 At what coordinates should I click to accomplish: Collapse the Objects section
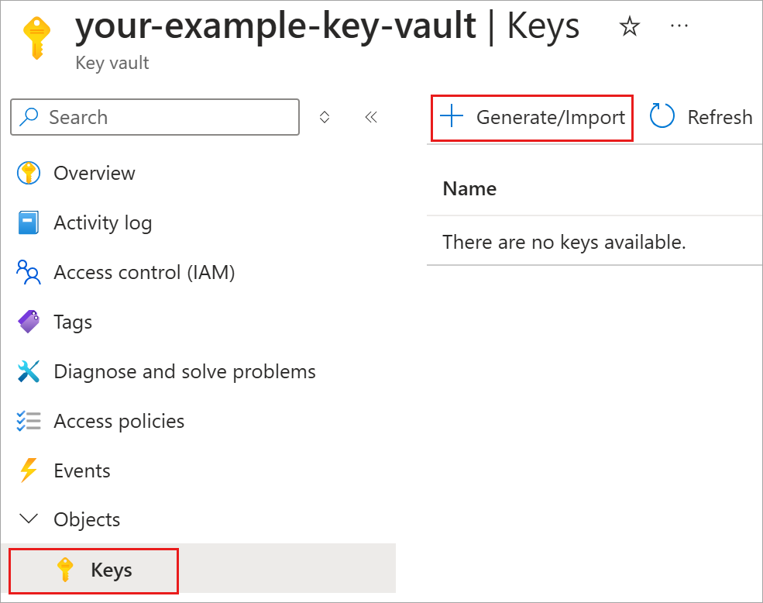28,519
